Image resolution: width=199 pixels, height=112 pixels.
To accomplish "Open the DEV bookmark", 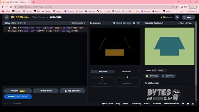I will (37, 11).
